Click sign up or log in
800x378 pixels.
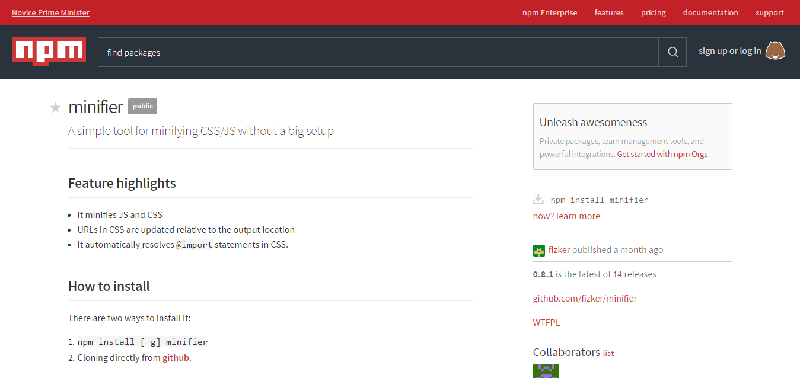729,51
